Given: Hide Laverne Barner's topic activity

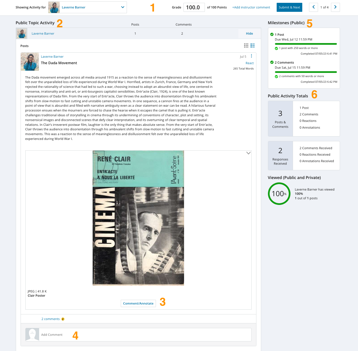Looking at the screenshot, I should pyautogui.click(x=249, y=33).
